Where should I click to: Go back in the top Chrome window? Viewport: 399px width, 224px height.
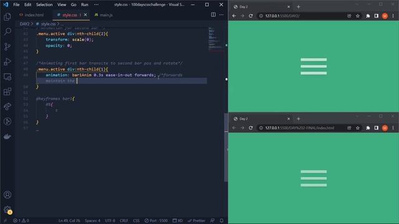(x=234, y=16)
